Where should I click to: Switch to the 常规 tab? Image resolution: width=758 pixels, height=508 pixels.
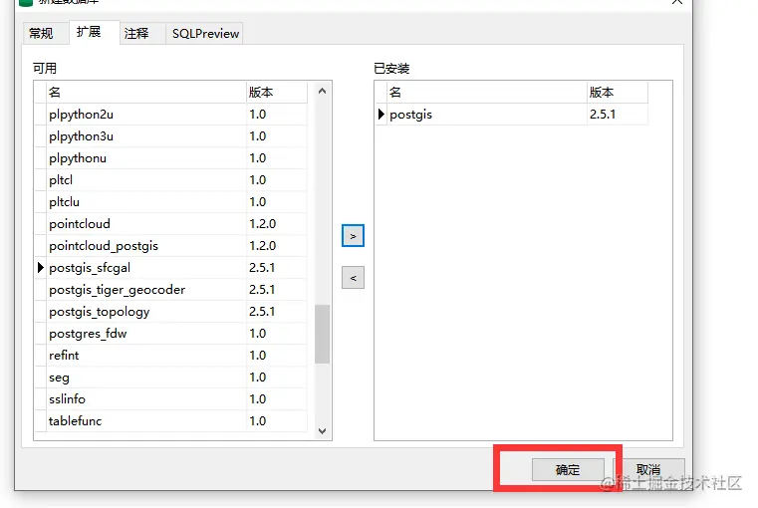[45, 33]
